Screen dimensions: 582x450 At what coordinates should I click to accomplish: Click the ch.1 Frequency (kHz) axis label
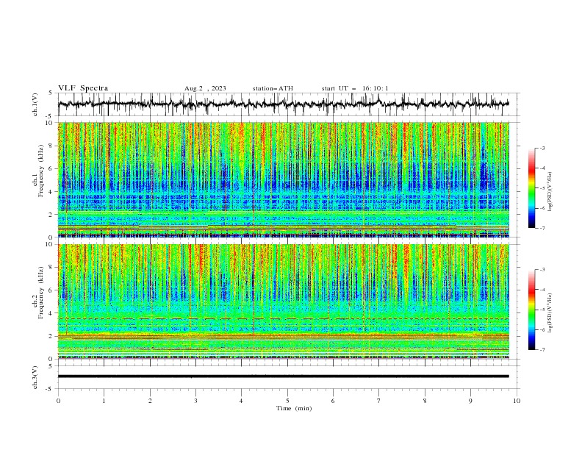pos(38,169)
